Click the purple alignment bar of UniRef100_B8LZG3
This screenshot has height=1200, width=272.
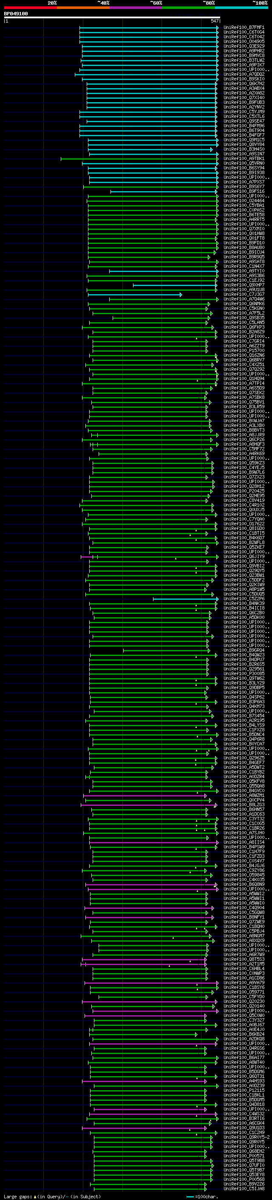pyautogui.click(x=149, y=805)
